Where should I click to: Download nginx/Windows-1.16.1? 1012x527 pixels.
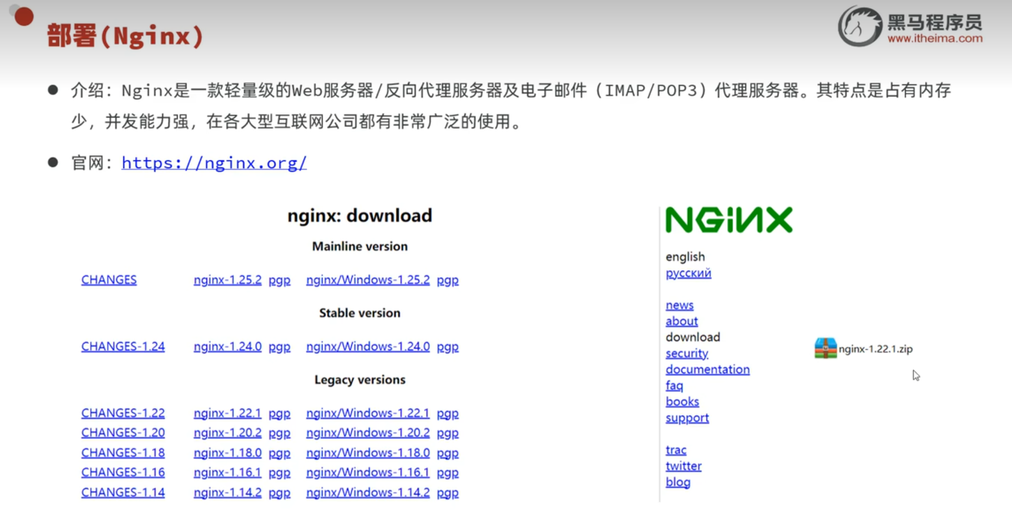point(368,472)
